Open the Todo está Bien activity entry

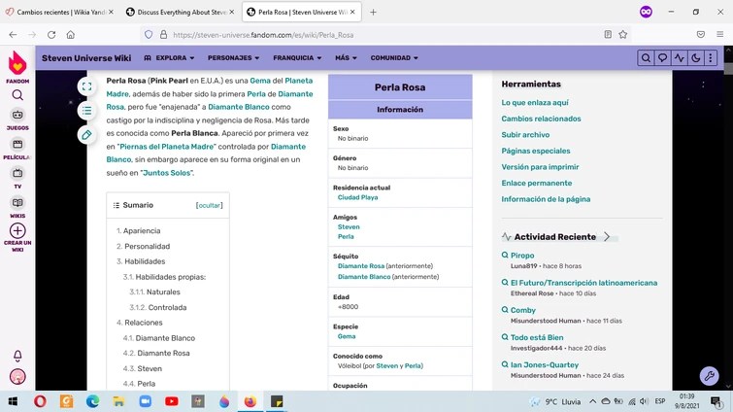coord(537,337)
